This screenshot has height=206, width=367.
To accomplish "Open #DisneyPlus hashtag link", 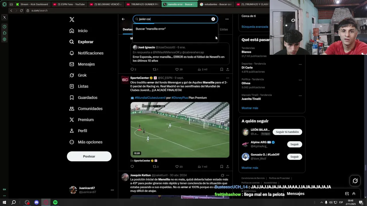I will click(180, 98).
